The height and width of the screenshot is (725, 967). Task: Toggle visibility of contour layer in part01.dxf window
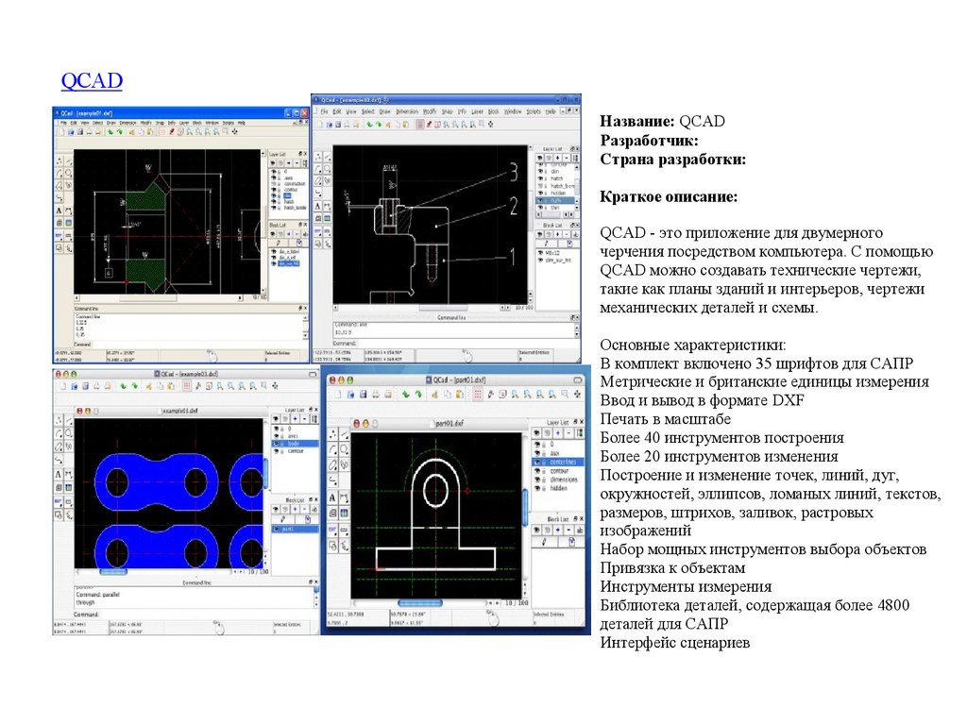(537, 471)
